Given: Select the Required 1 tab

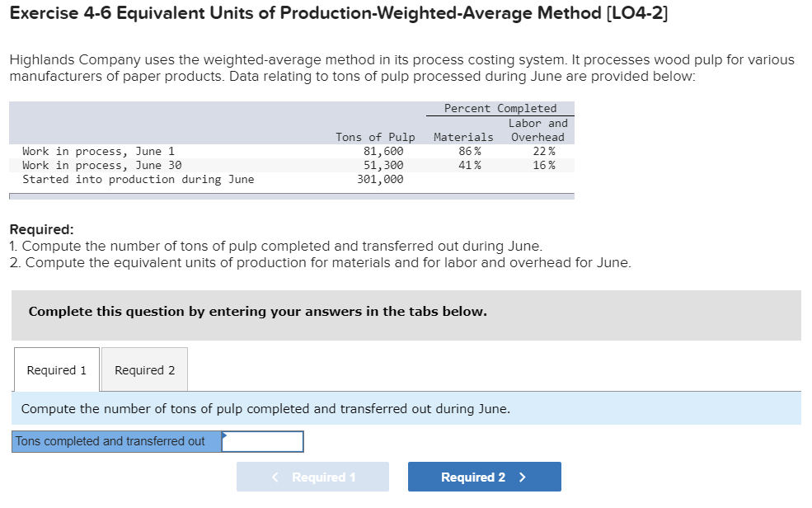Looking at the screenshot, I should coord(55,369).
